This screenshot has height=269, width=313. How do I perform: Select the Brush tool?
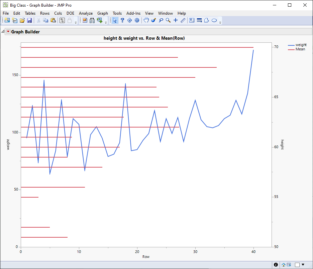153,20
